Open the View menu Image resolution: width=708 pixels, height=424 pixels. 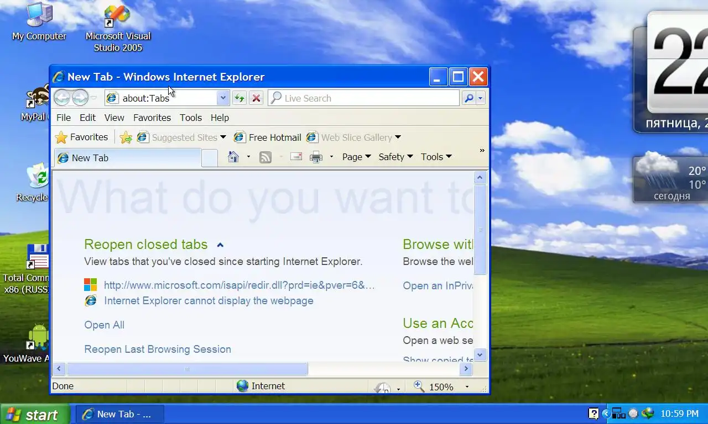[114, 118]
